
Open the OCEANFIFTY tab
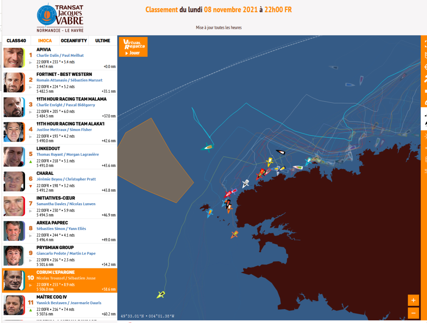tap(74, 40)
